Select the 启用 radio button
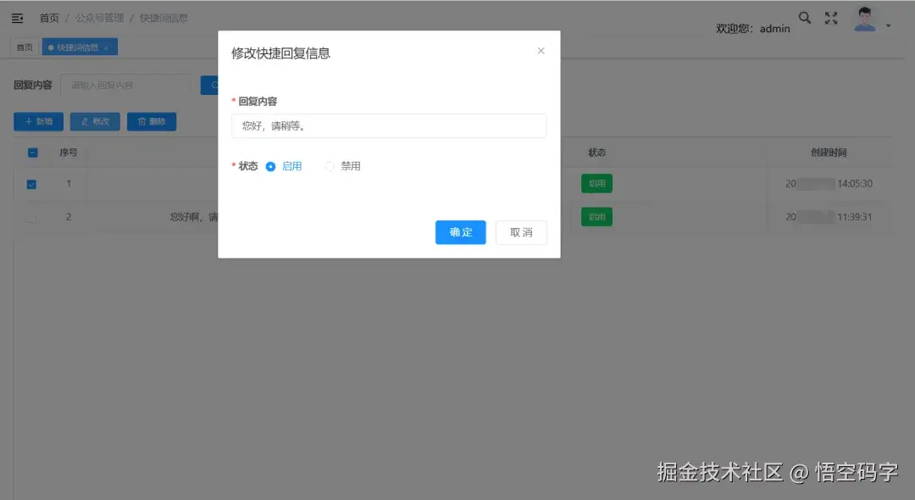This screenshot has width=915, height=500. click(271, 166)
